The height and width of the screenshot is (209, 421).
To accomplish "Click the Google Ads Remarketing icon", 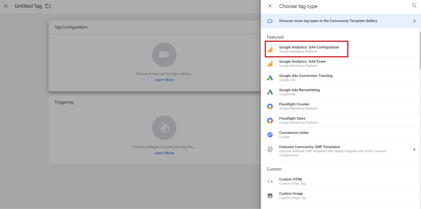I will [270, 92].
